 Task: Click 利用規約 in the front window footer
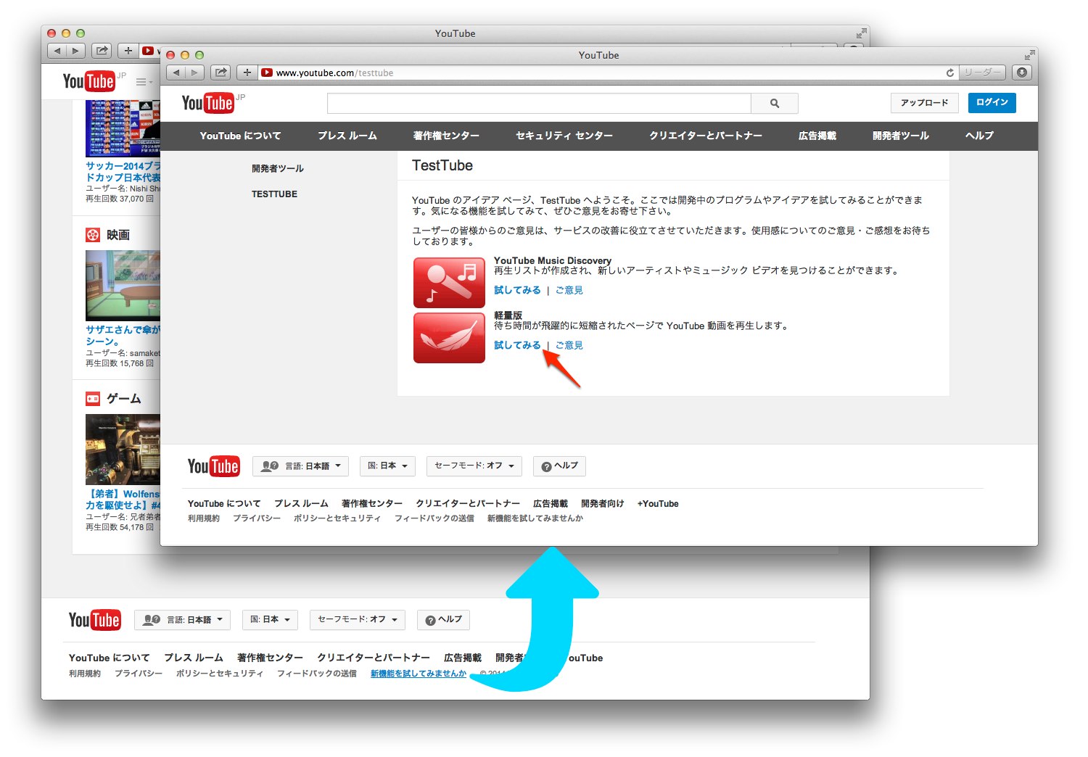[x=204, y=518]
